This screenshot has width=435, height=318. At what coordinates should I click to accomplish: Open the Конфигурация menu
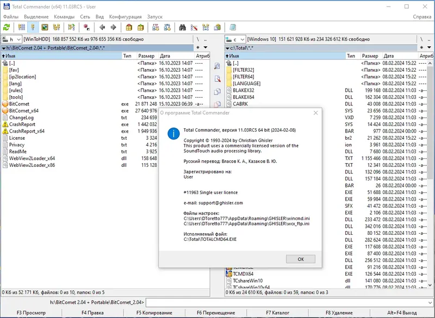pyautogui.click(x=126, y=17)
